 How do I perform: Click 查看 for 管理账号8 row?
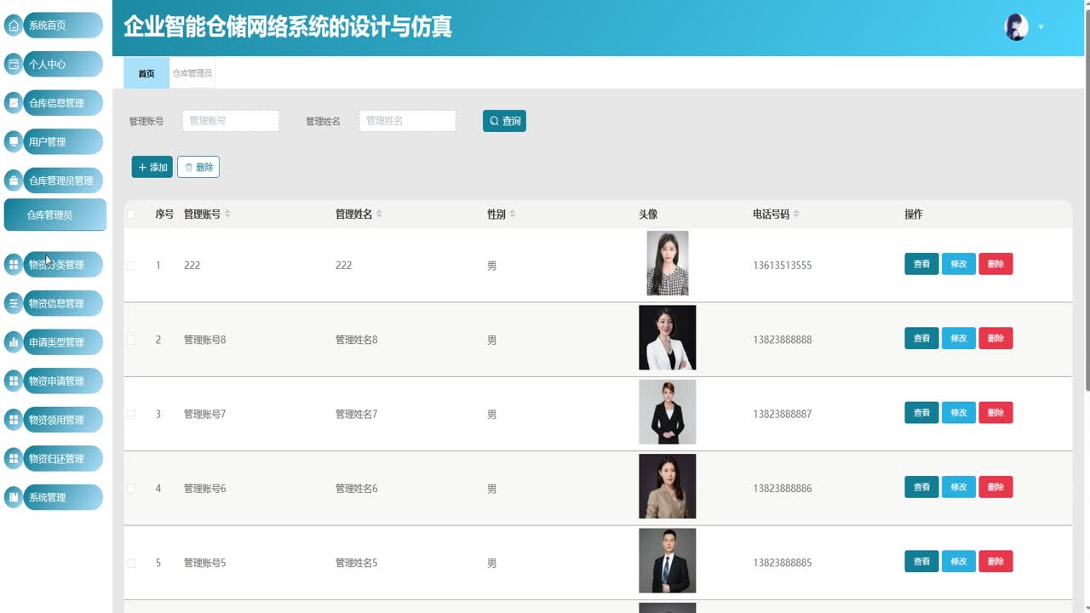pyautogui.click(x=921, y=338)
